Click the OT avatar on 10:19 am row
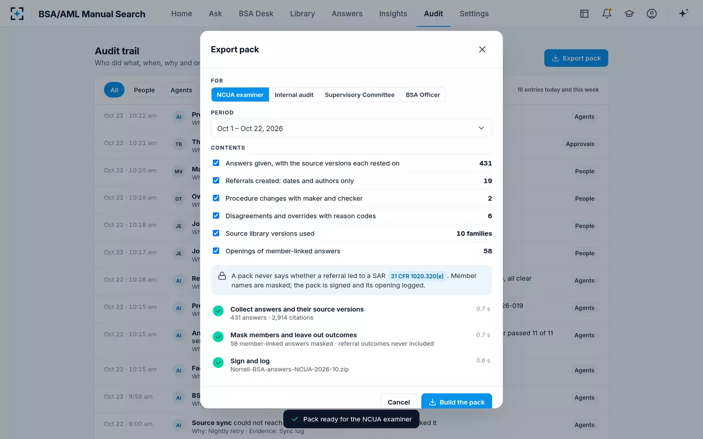This screenshot has height=439, width=703. 179,199
